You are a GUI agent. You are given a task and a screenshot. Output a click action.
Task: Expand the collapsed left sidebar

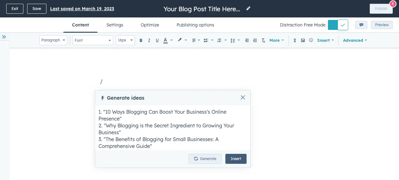click(x=4, y=36)
